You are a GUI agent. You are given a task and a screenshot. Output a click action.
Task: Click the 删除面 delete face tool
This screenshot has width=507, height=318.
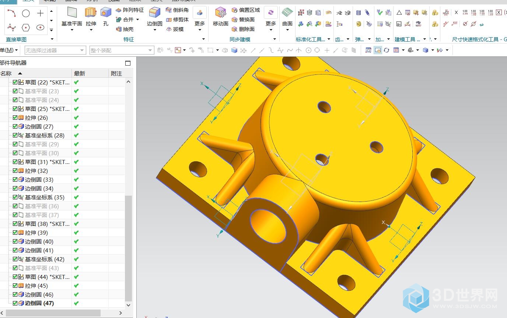pos(243,29)
